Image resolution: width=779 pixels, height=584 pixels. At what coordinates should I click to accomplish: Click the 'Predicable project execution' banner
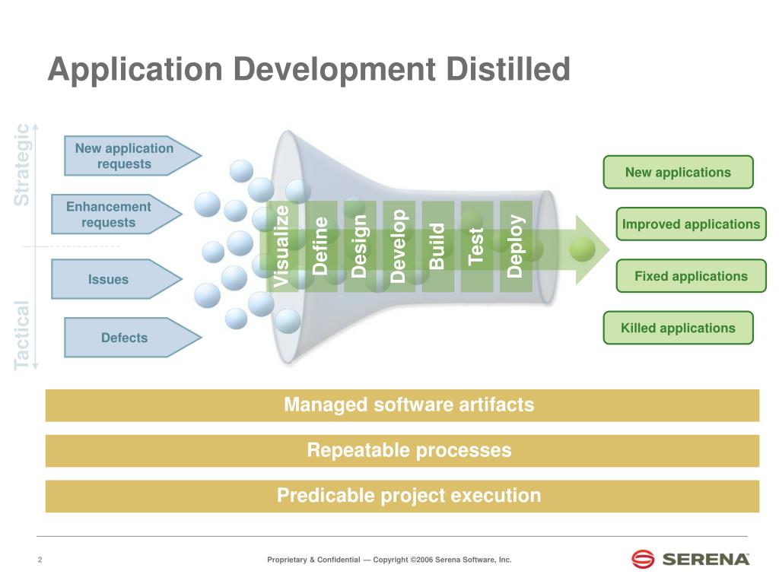[x=402, y=496]
